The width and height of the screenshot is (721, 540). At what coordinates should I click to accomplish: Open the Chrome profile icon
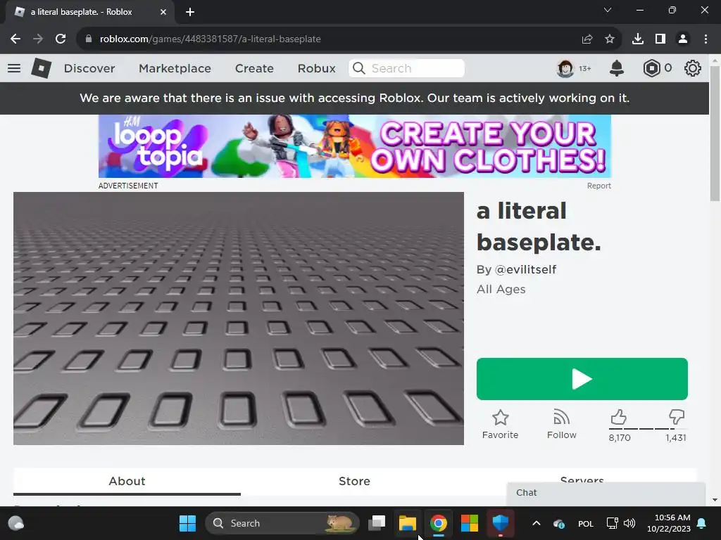coord(683,39)
